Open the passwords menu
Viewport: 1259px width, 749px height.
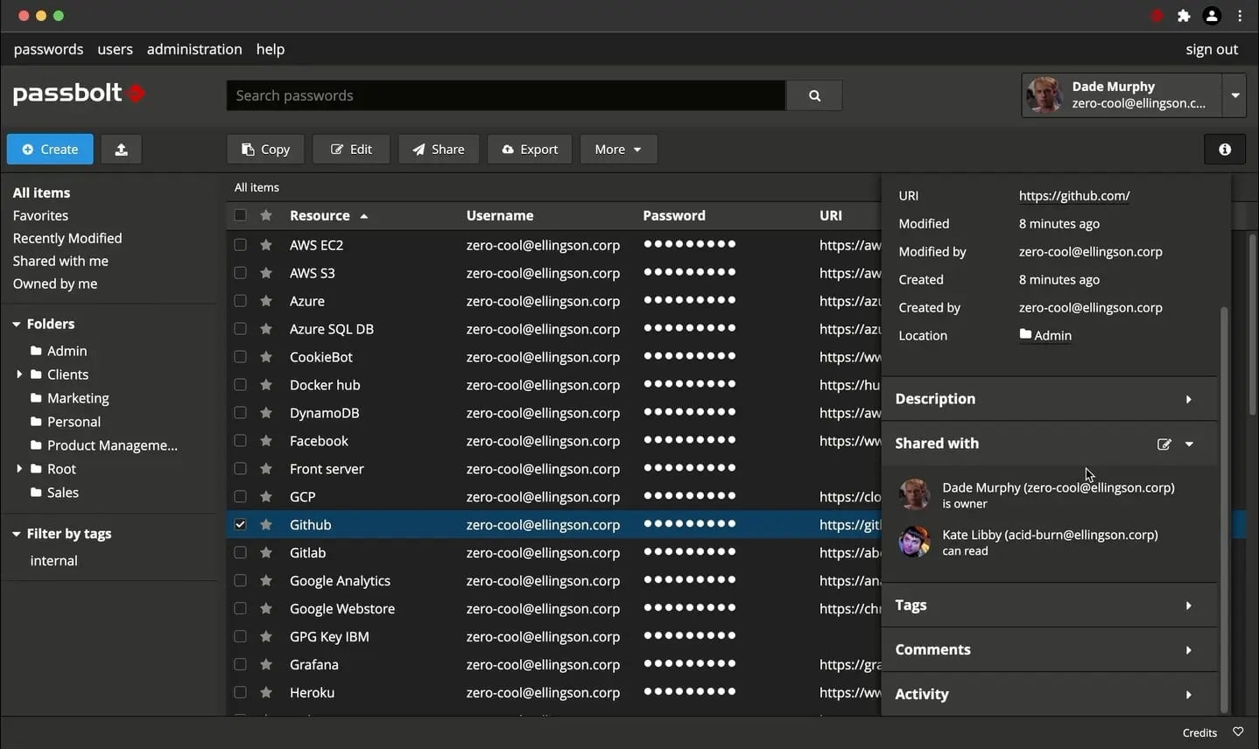[x=48, y=49]
